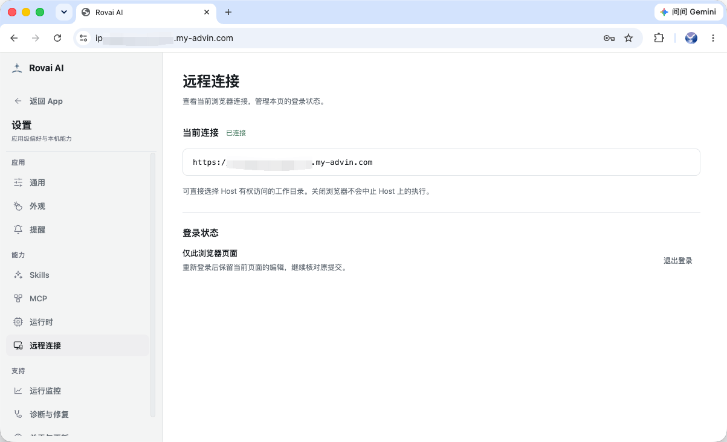
Task: Open site information icon in address bar
Action: pyautogui.click(x=83, y=38)
